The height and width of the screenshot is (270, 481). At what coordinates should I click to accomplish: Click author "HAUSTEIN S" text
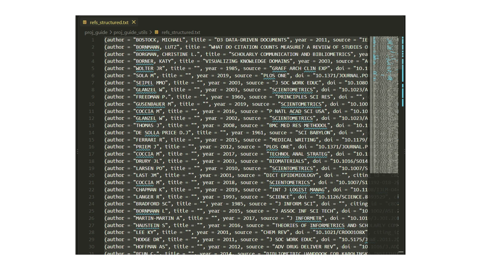point(151,225)
